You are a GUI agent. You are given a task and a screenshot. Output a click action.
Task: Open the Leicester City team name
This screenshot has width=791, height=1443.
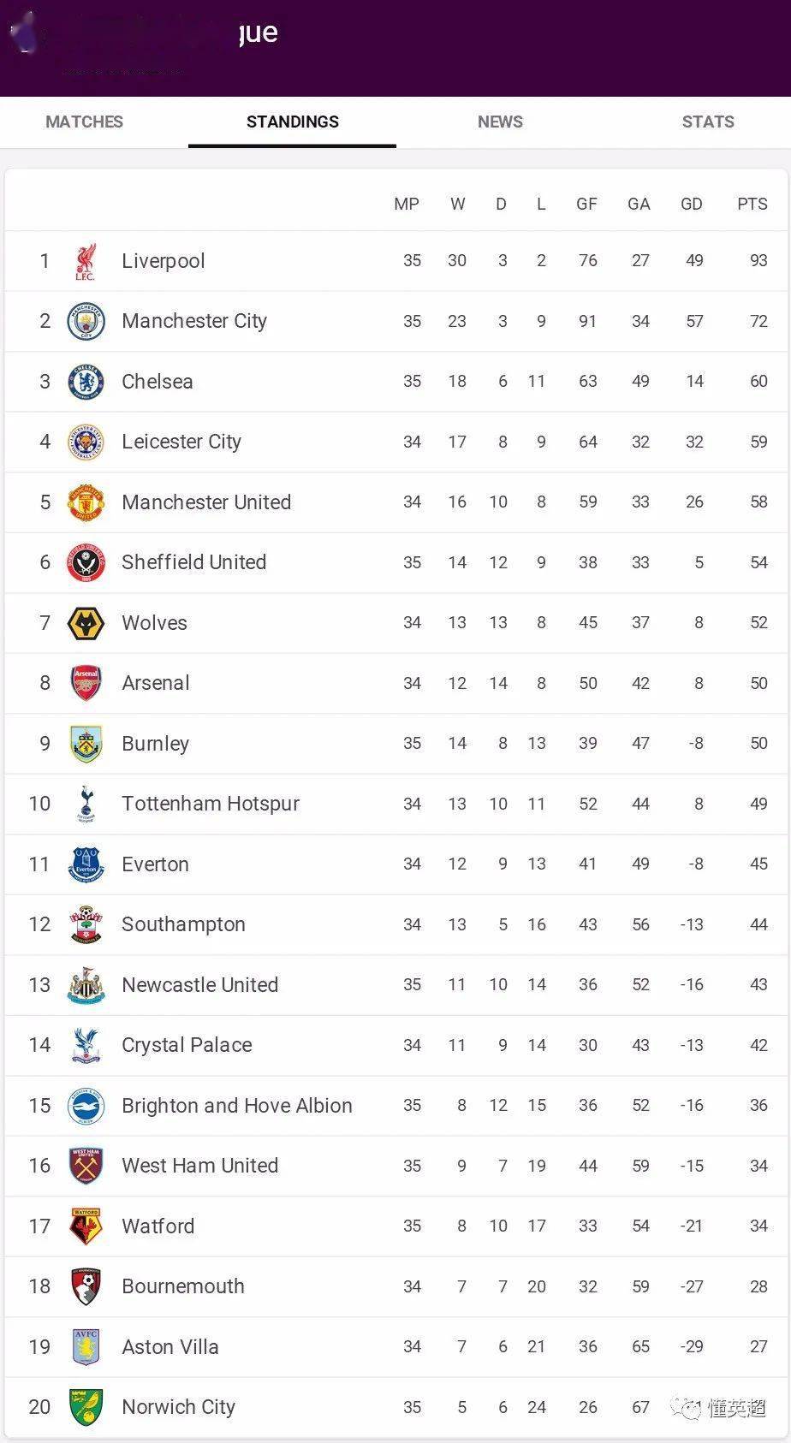point(181,442)
